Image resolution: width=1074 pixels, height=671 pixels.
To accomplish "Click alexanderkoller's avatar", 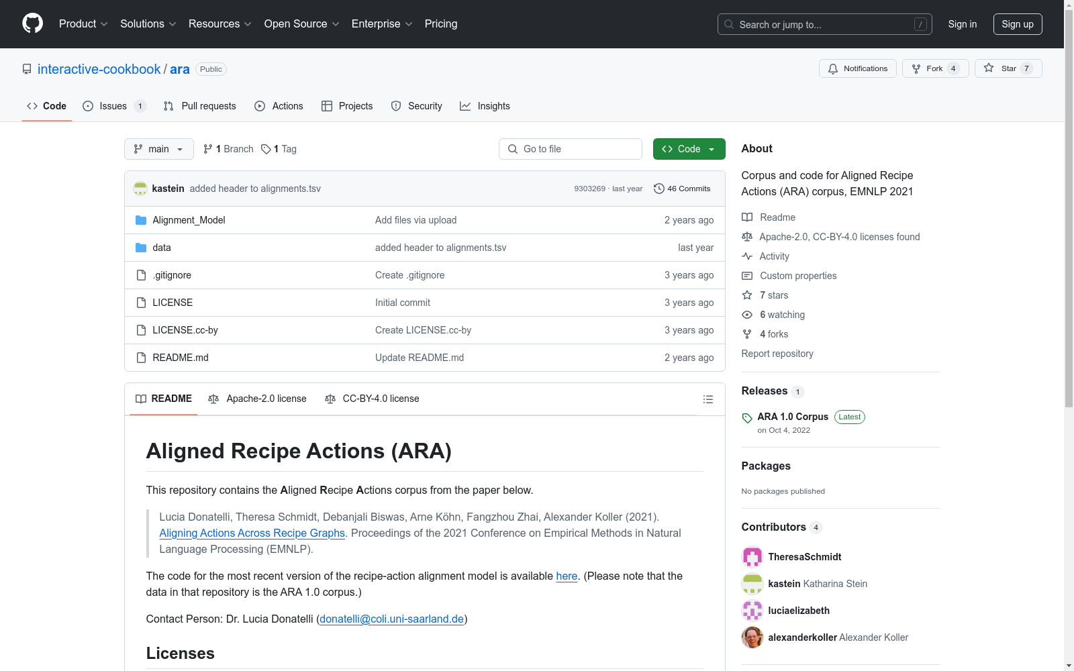I will (x=752, y=637).
